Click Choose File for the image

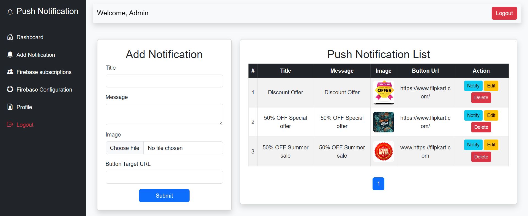pyautogui.click(x=125, y=148)
